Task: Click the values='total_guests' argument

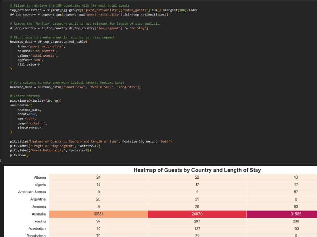Action: (38, 55)
